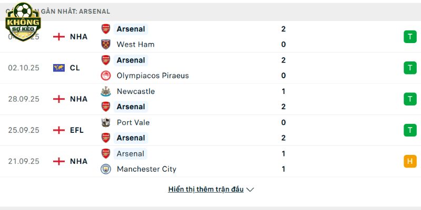Click the West Ham club crest

[x=106, y=45]
